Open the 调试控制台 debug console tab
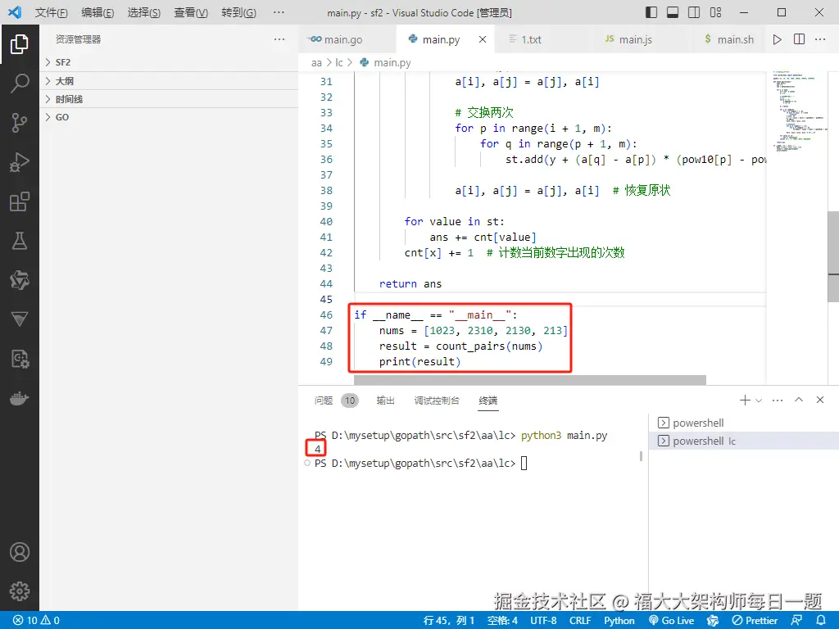 pos(437,400)
